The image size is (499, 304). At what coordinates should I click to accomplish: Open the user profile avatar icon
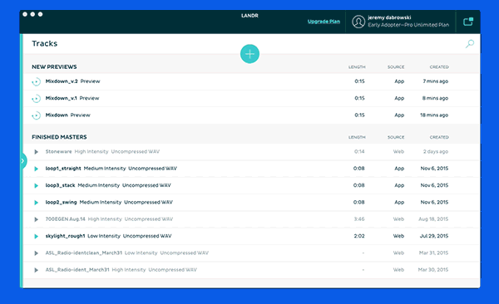pyautogui.click(x=358, y=22)
